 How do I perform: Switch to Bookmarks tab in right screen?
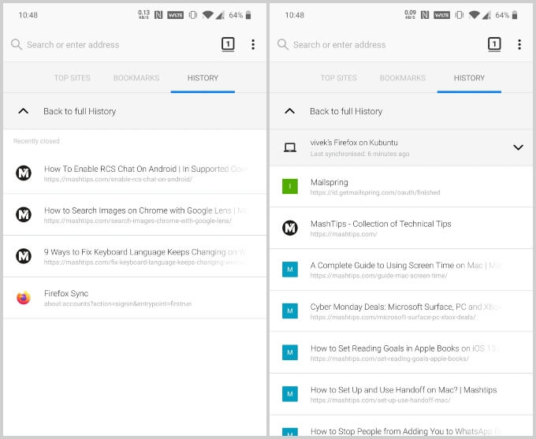click(x=403, y=78)
